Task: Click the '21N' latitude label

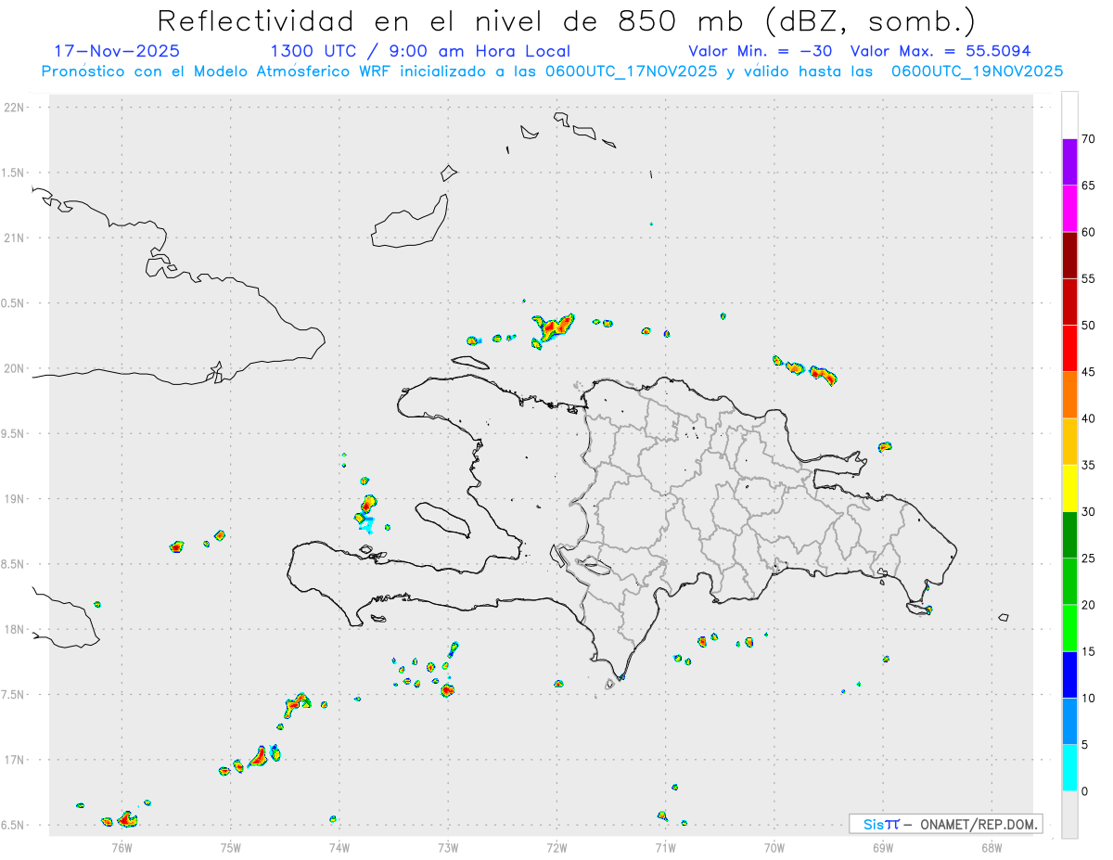Action: coord(15,238)
